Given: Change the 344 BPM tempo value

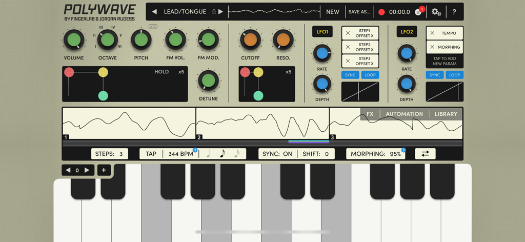Looking at the screenshot, I should tap(181, 154).
